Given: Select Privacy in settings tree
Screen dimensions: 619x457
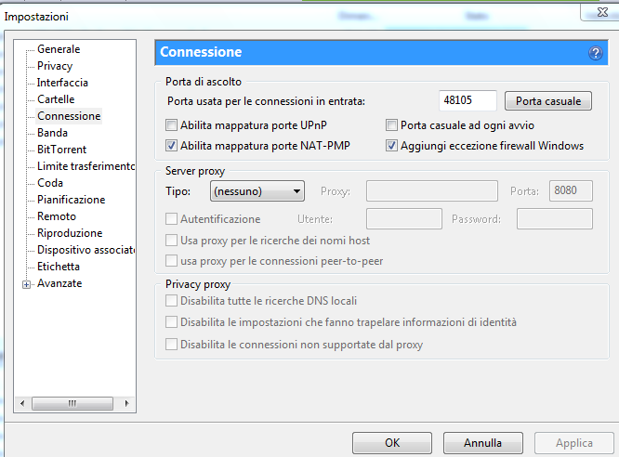Looking at the screenshot, I should click(55, 66).
